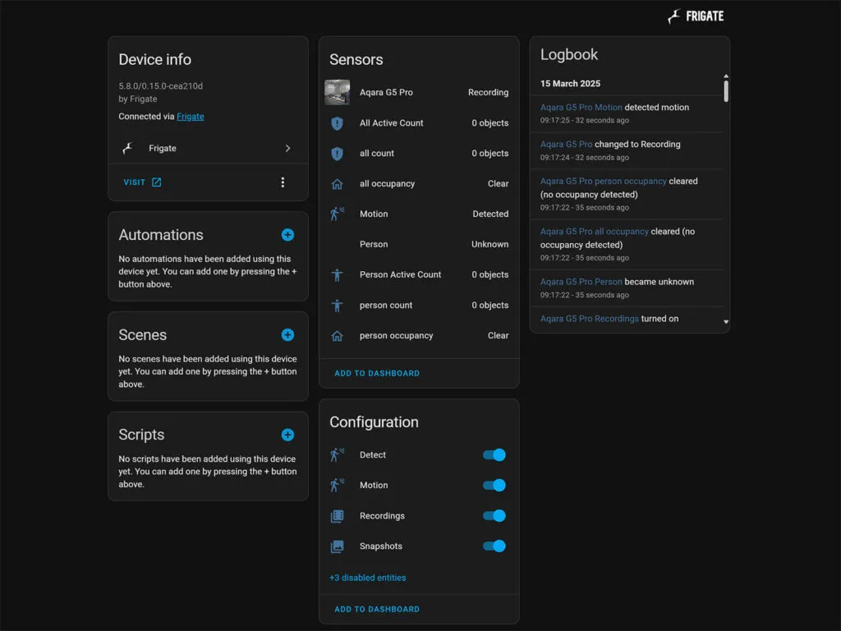This screenshot has height=631, width=841.
Task: Click the Frigate logo in the top-right corner
Action: (696, 16)
